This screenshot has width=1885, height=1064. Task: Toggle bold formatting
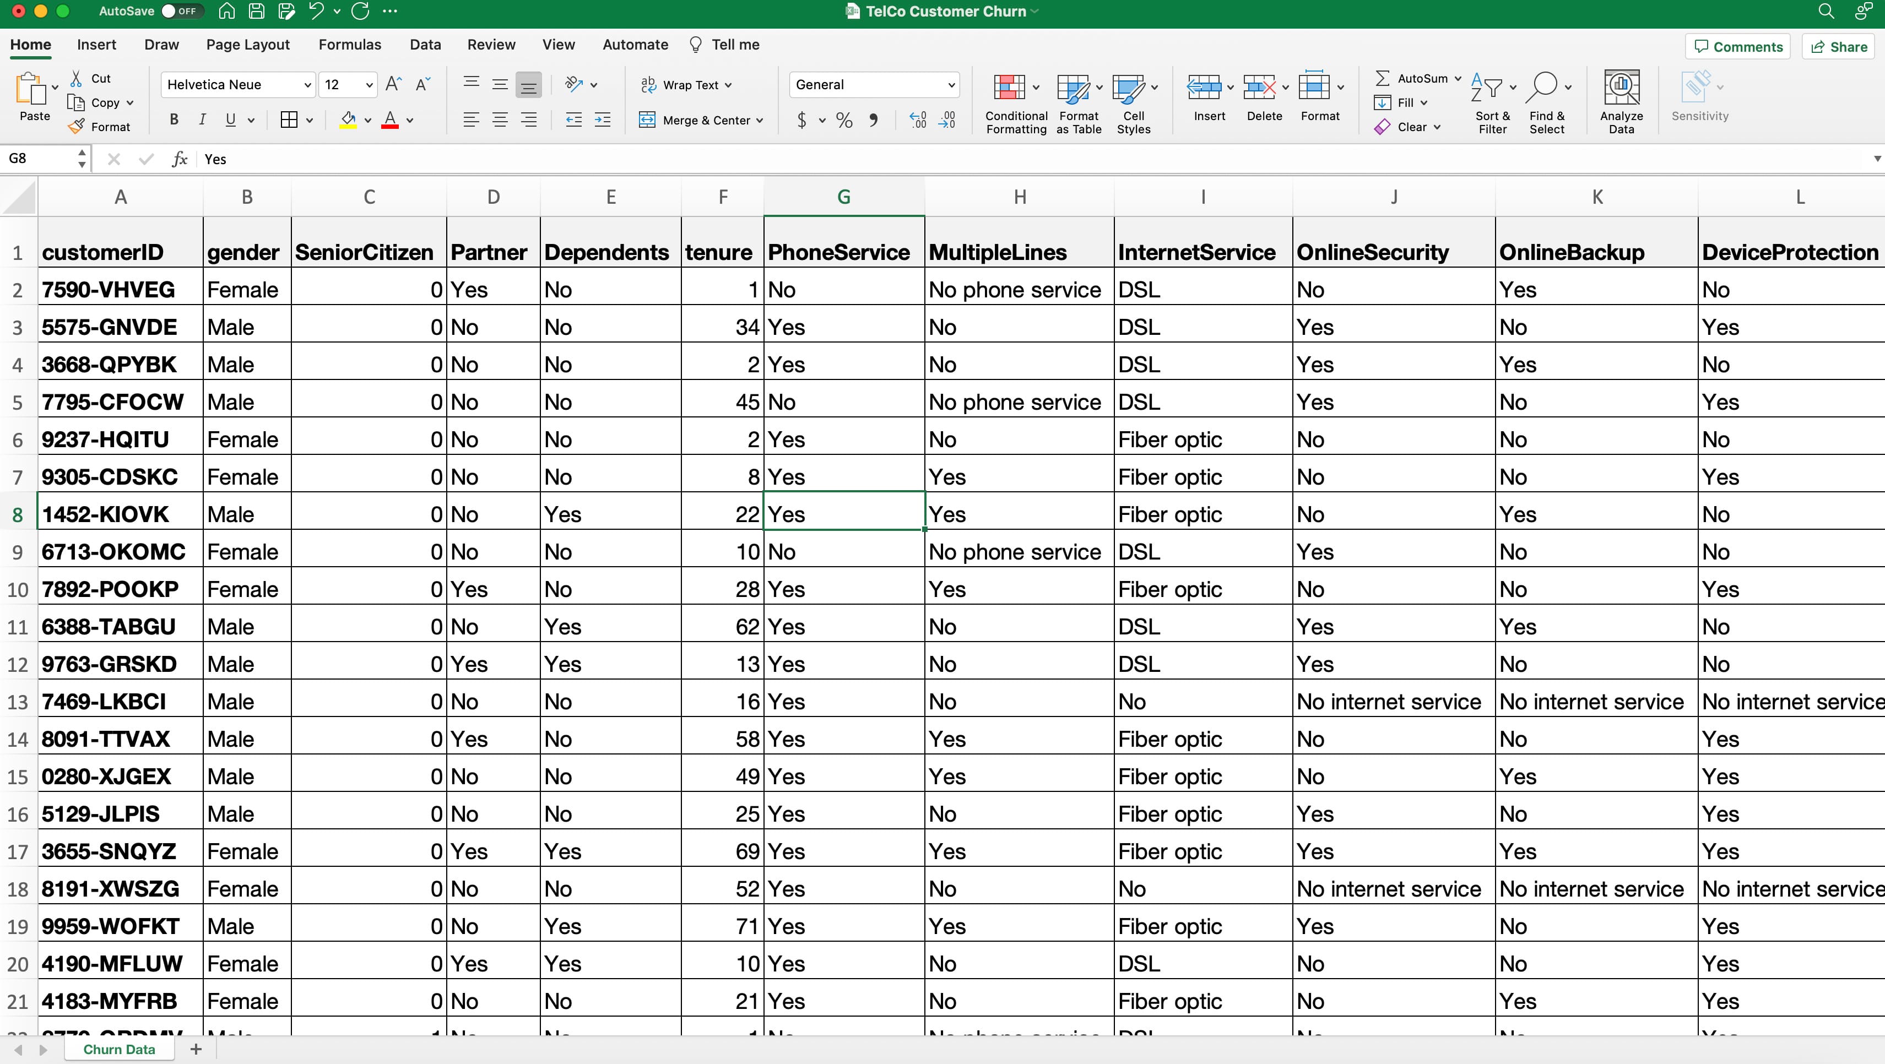[174, 120]
